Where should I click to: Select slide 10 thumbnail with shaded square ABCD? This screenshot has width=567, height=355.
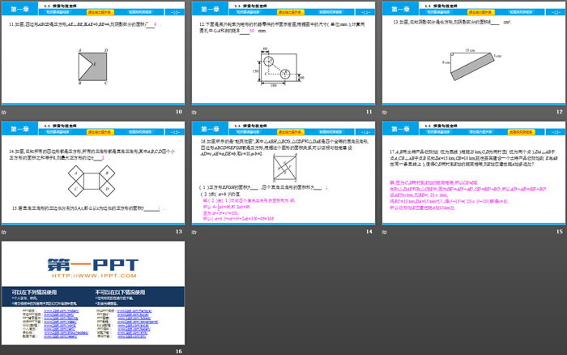[x=93, y=53]
